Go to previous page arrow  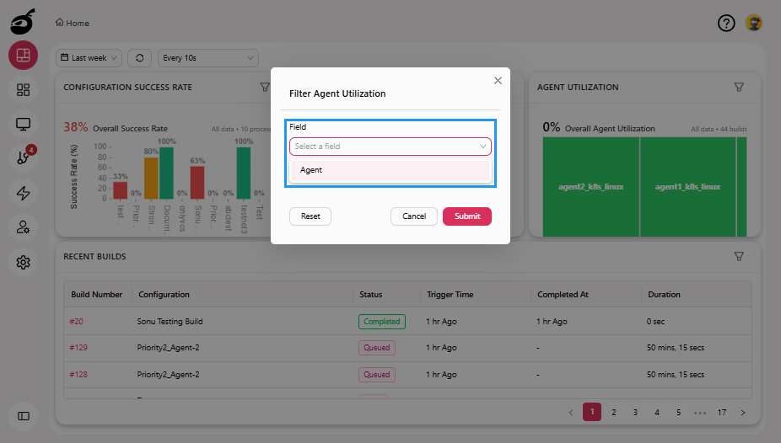(571, 412)
